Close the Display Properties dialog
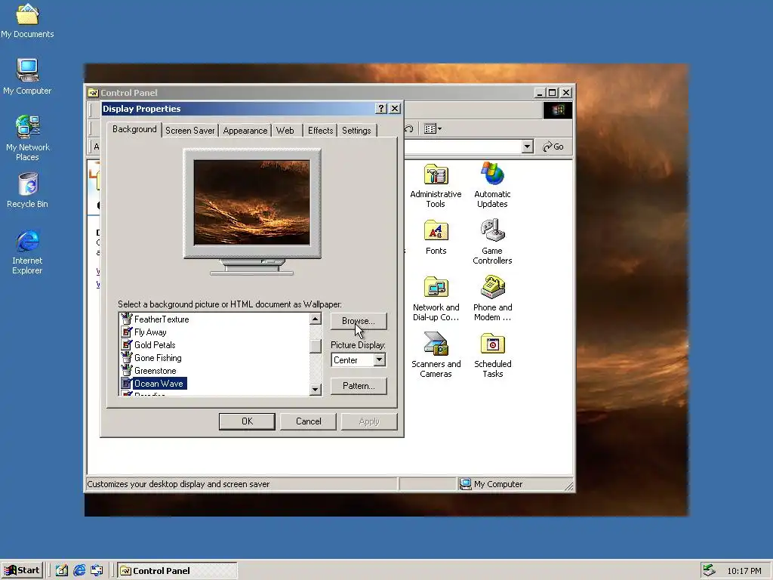This screenshot has height=580, width=773. tap(395, 109)
